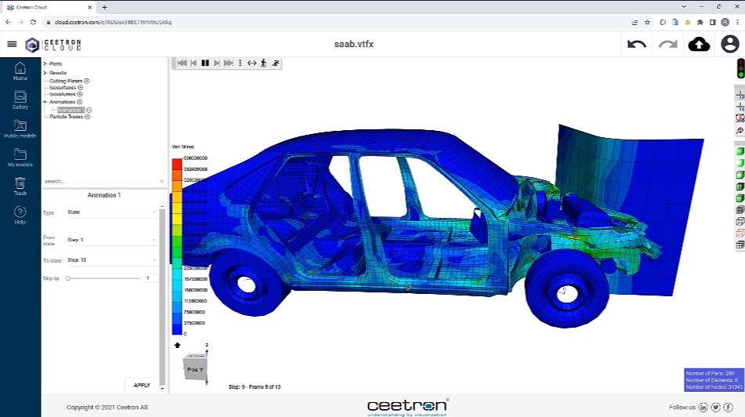
Task: Open My models folder
Action: 20,158
